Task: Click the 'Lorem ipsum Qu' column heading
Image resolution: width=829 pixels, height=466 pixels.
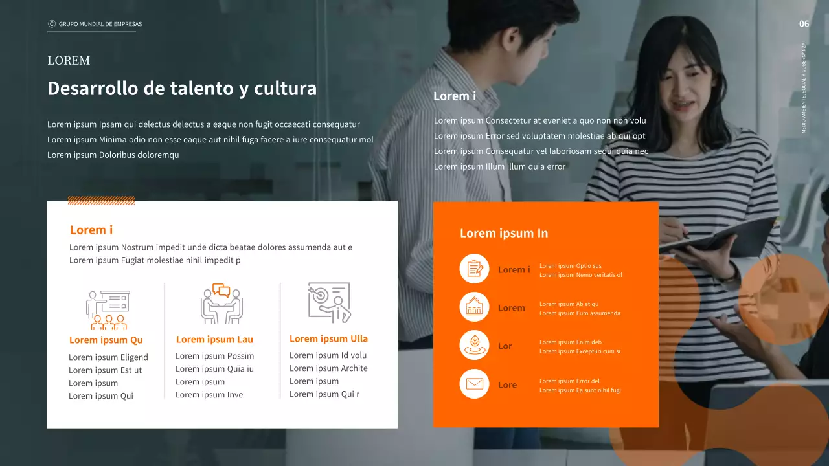Action: pyautogui.click(x=106, y=340)
